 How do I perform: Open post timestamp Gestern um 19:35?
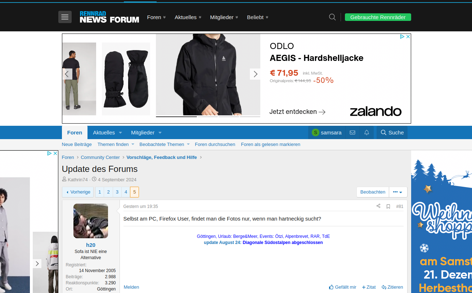pos(140,207)
